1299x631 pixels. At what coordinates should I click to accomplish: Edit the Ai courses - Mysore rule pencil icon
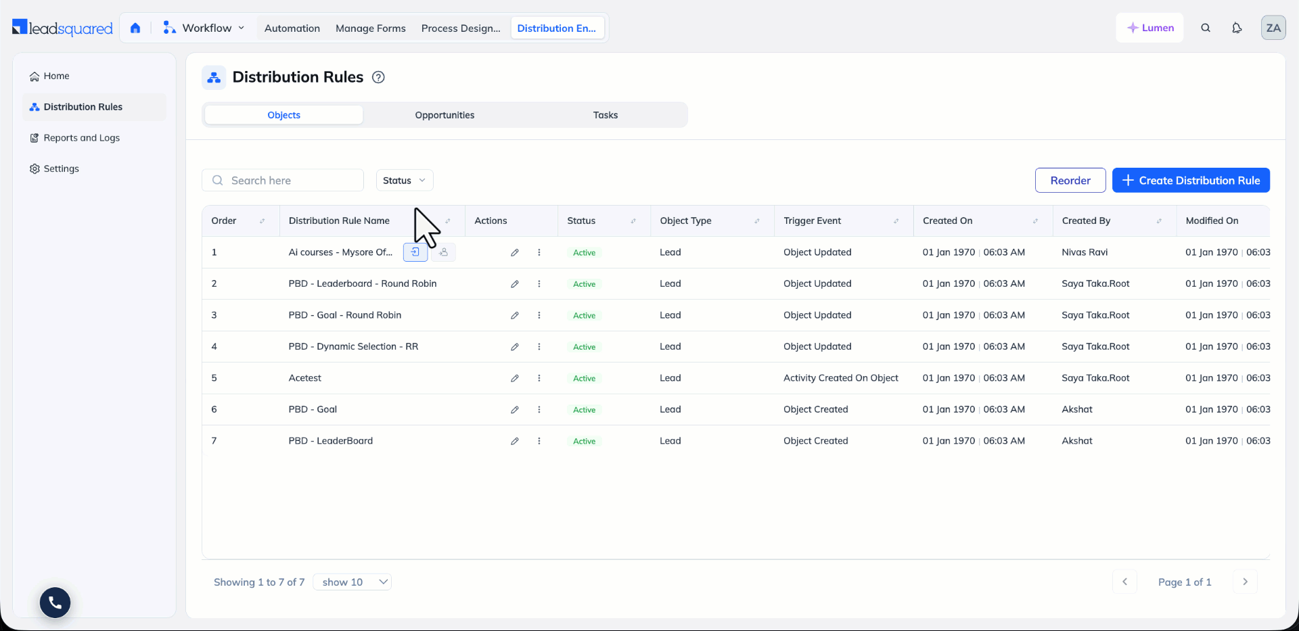click(x=515, y=252)
